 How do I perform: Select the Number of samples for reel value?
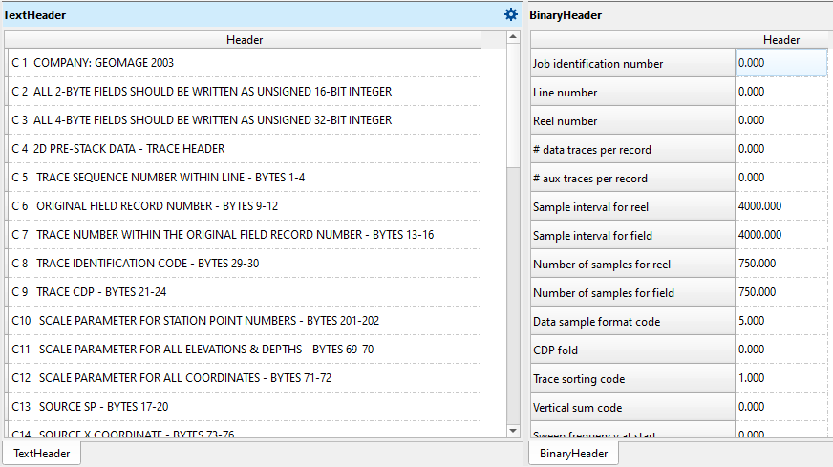780,264
